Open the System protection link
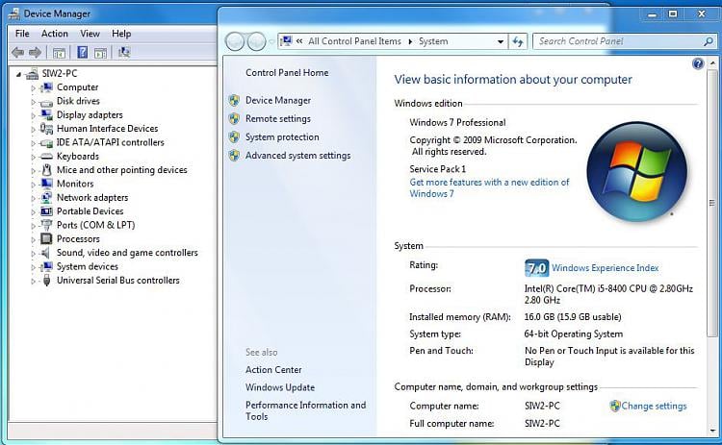 (282, 137)
